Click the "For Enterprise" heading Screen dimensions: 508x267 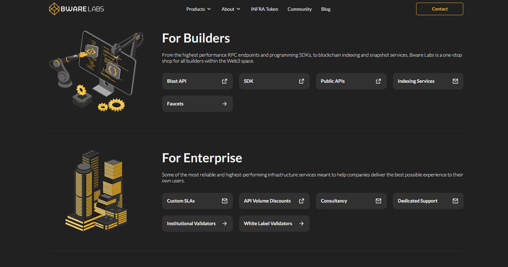[202, 158]
